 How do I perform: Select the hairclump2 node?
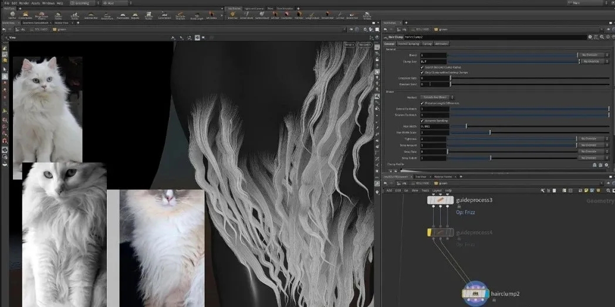pos(475,294)
